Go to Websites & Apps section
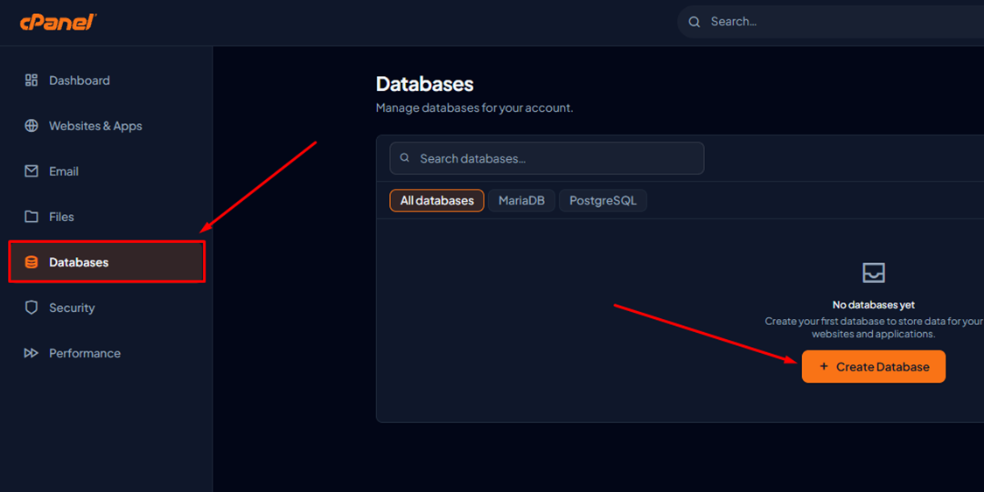984x492 pixels. coord(107,125)
